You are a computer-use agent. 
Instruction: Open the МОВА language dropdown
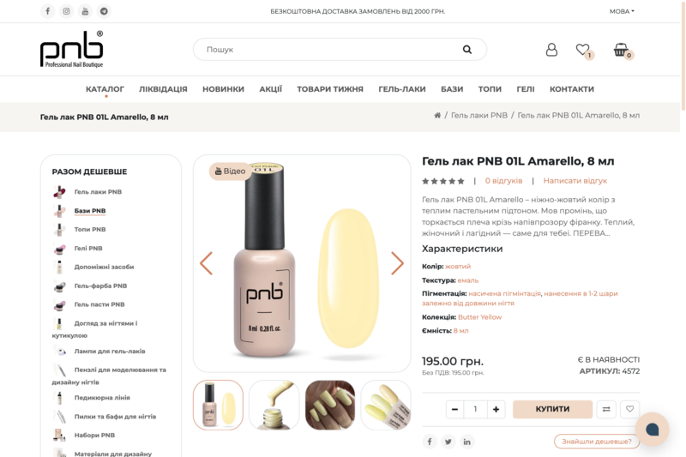[x=622, y=11]
